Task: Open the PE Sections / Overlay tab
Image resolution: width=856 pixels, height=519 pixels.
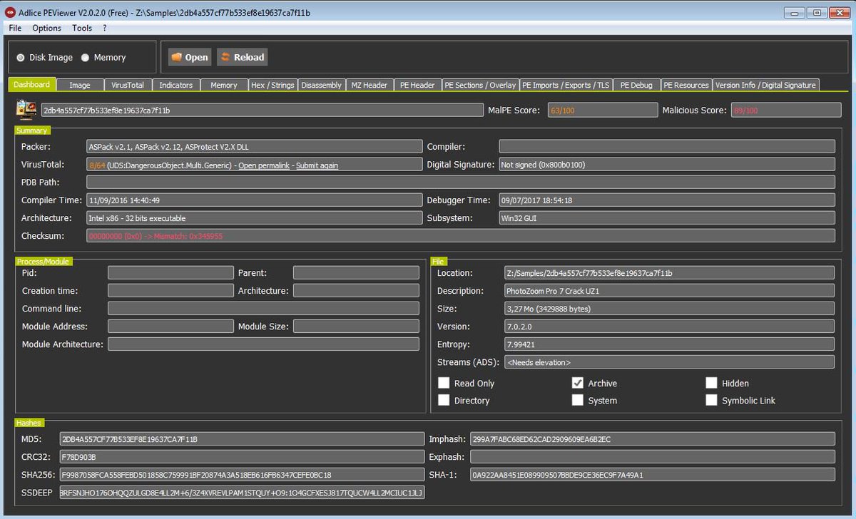Action: coord(480,85)
